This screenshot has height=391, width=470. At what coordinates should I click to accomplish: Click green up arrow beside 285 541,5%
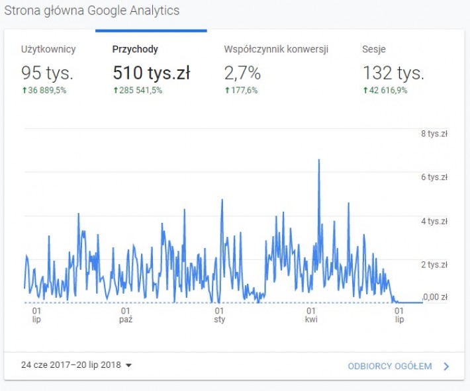(x=116, y=91)
